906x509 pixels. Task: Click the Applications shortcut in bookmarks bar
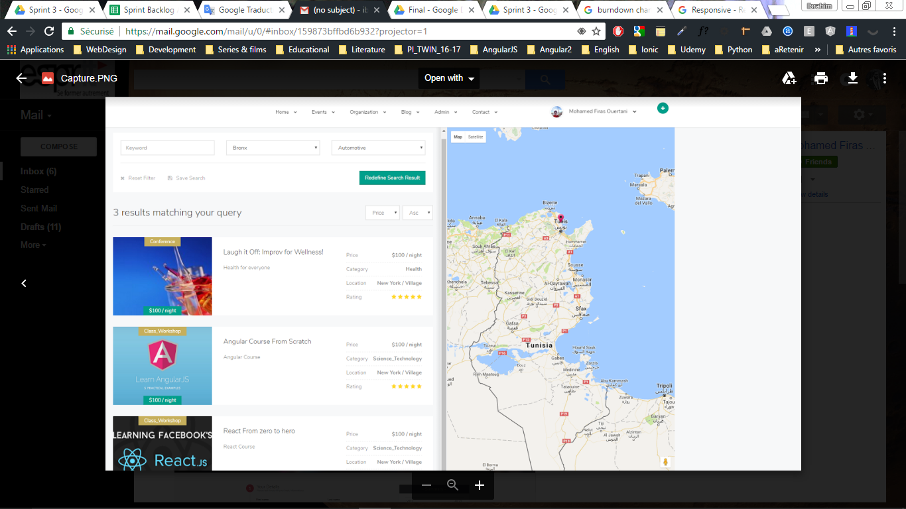(36, 50)
